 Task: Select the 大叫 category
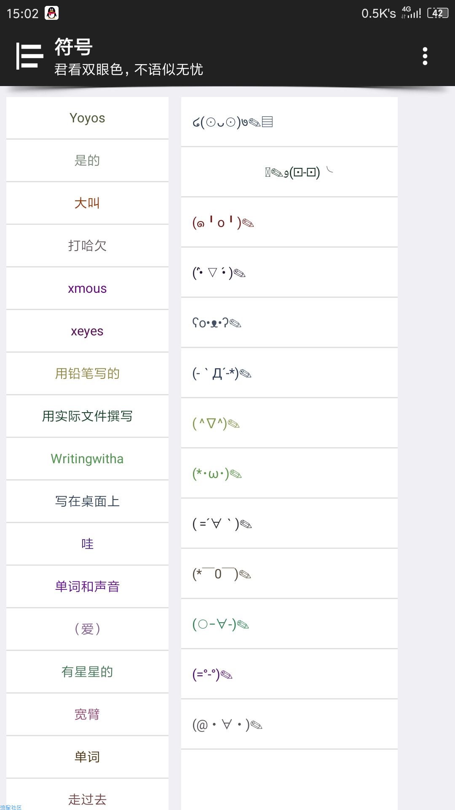(x=87, y=203)
